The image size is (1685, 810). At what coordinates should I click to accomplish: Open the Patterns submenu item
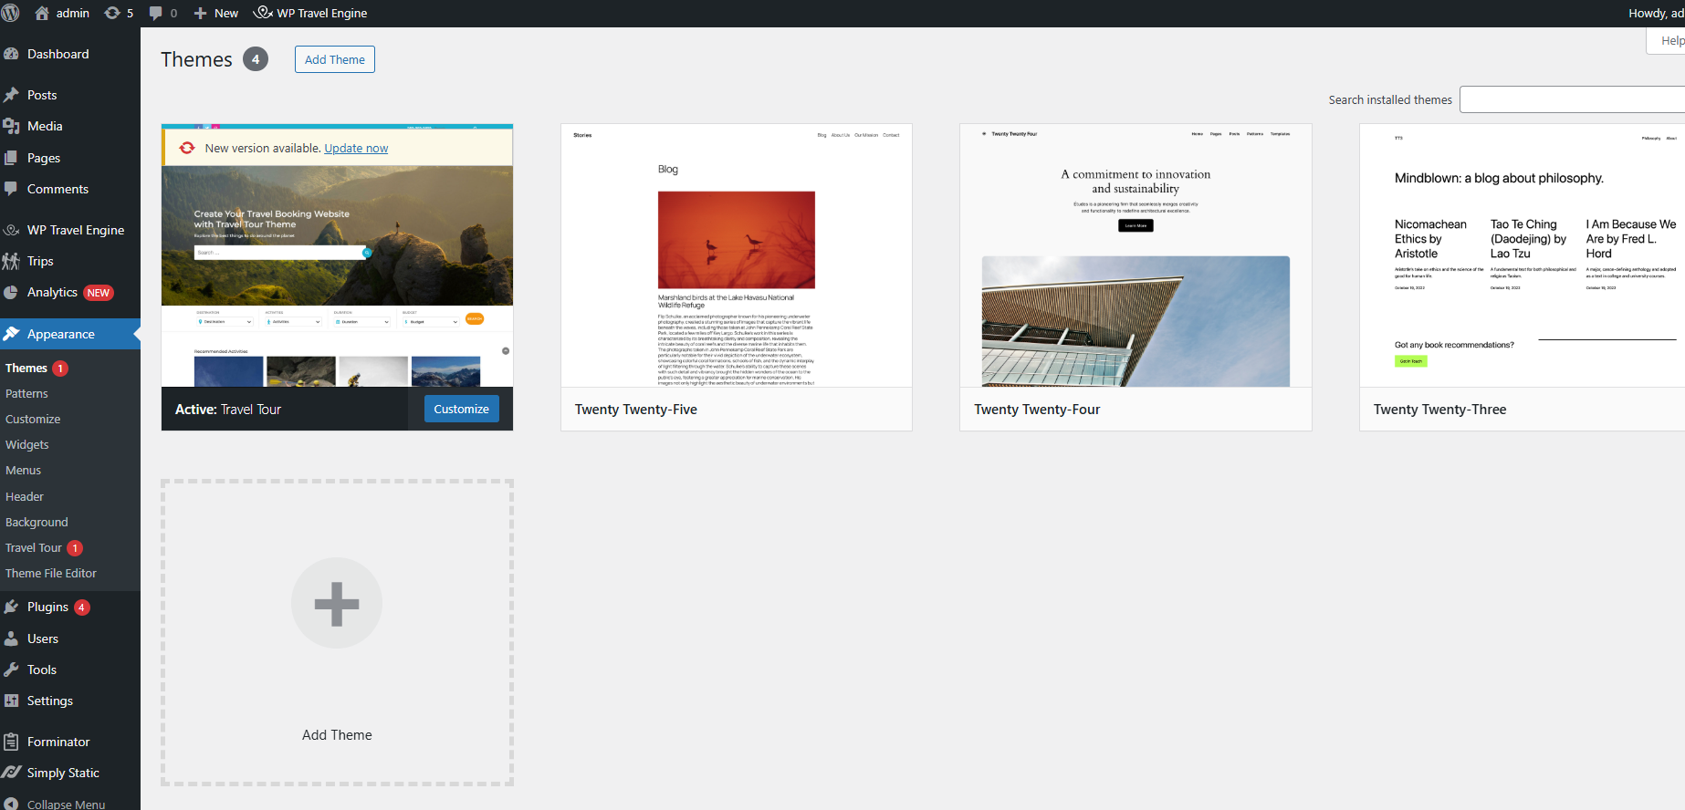pyautogui.click(x=26, y=393)
